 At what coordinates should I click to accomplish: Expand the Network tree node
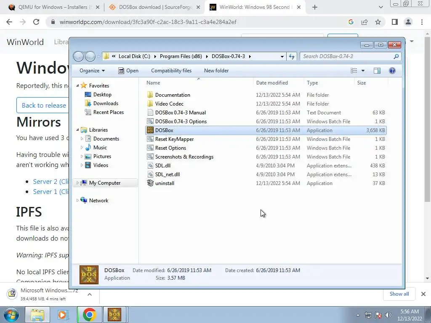point(77,201)
